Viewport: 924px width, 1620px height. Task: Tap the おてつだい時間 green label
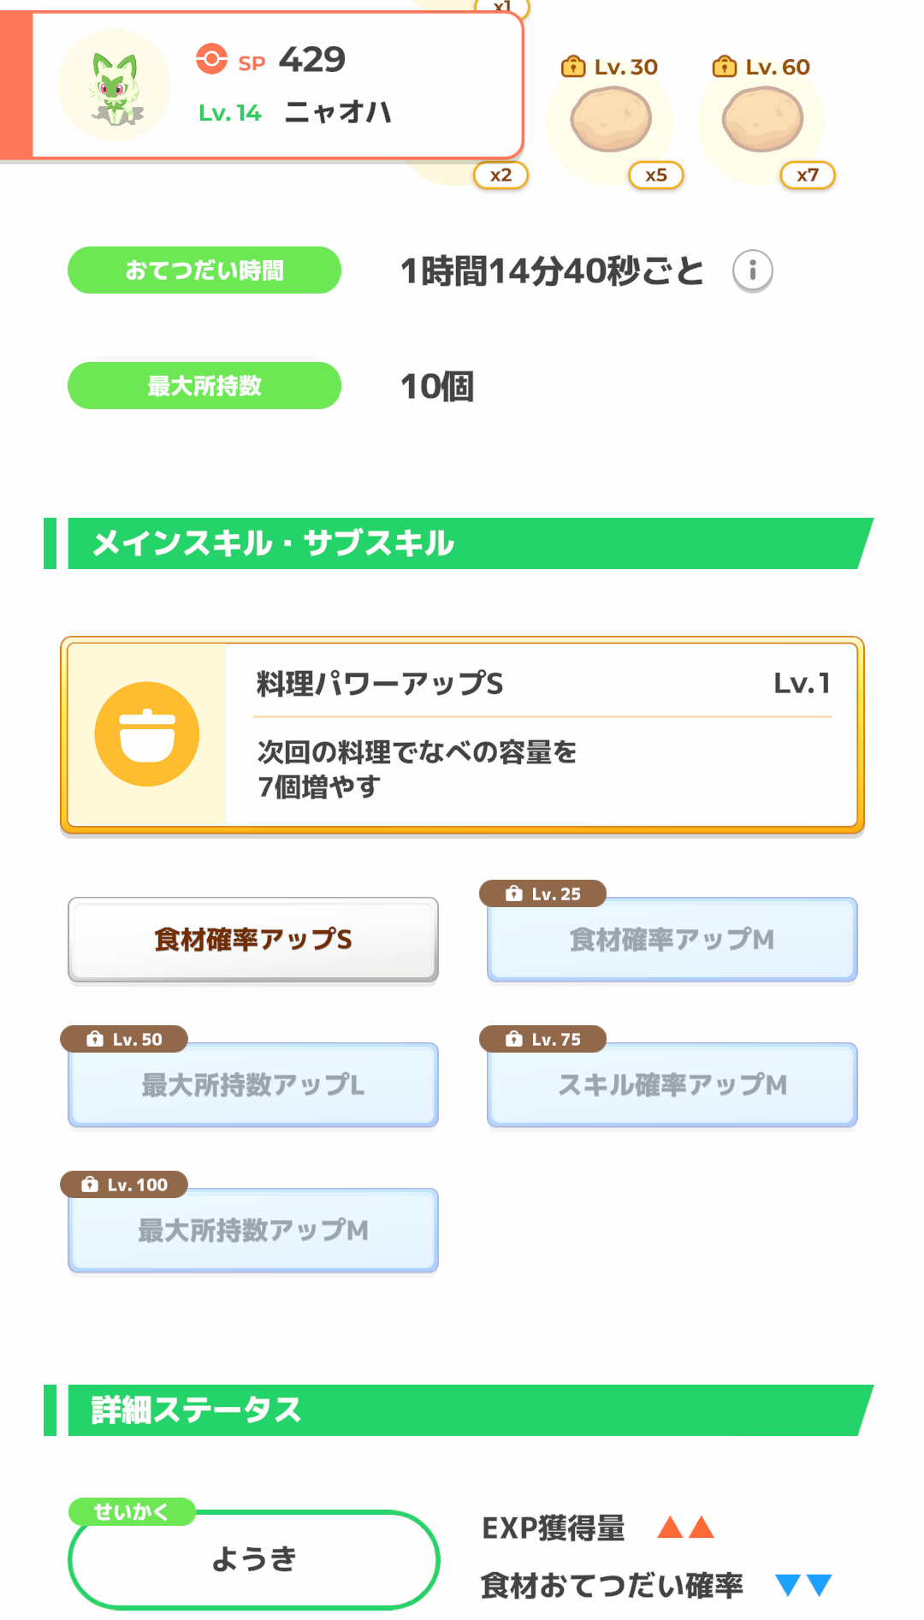click(204, 270)
